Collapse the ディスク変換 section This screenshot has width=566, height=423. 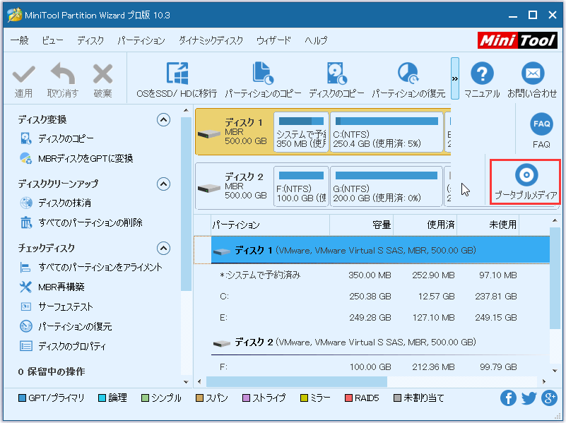[x=164, y=119]
